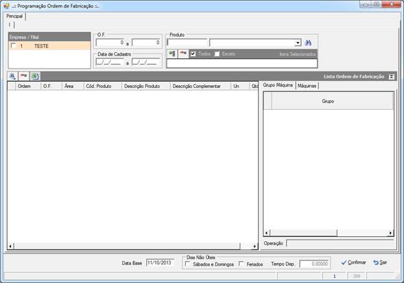Click the Cód. Produto column header
Image resolution: width=404 pixels, height=283 pixels.
[103, 86]
